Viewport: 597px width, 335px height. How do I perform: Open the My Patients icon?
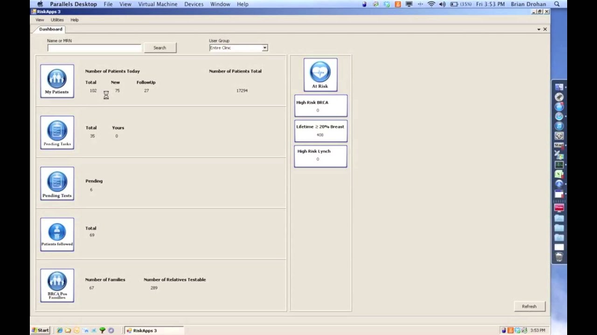tap(57, 81)
